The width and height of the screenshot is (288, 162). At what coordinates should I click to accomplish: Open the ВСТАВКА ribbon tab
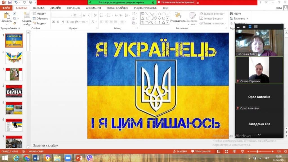(39, 8)
